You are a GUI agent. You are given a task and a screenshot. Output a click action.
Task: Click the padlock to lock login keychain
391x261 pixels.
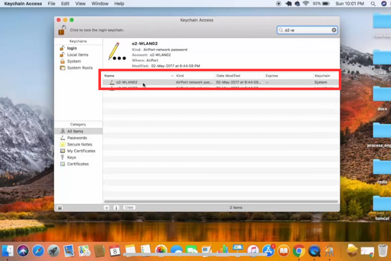click(62, 30)
